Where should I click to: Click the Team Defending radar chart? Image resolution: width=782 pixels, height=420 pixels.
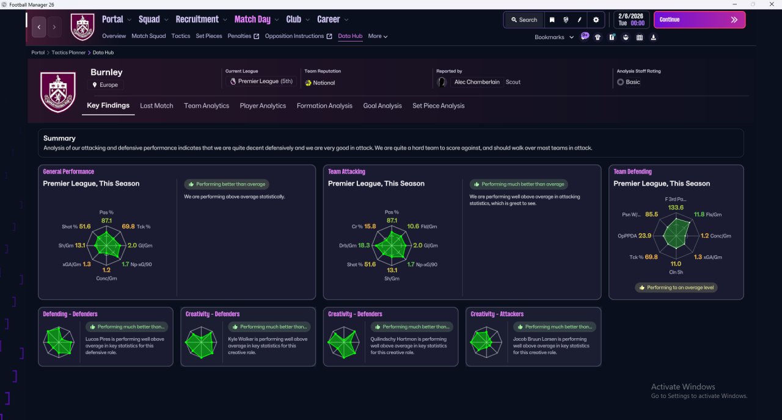[677, 236]
